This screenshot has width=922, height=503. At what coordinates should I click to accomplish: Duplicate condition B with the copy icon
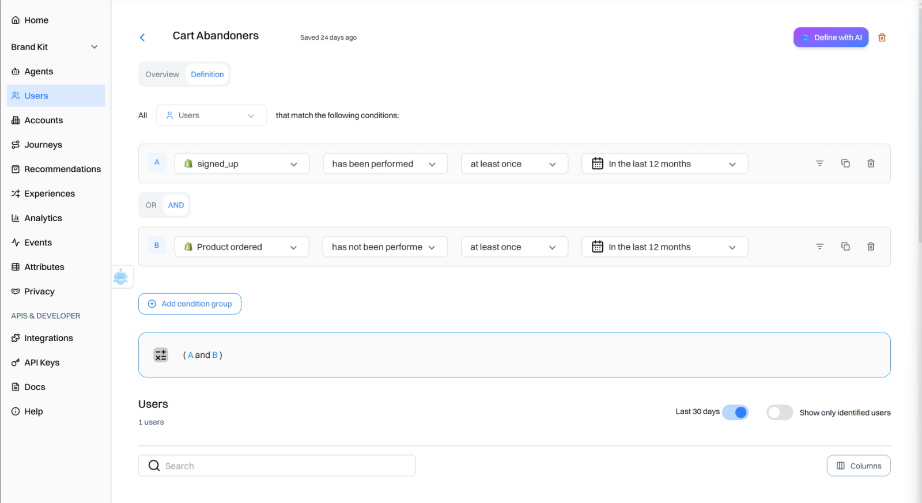click(x=845, y=247)
